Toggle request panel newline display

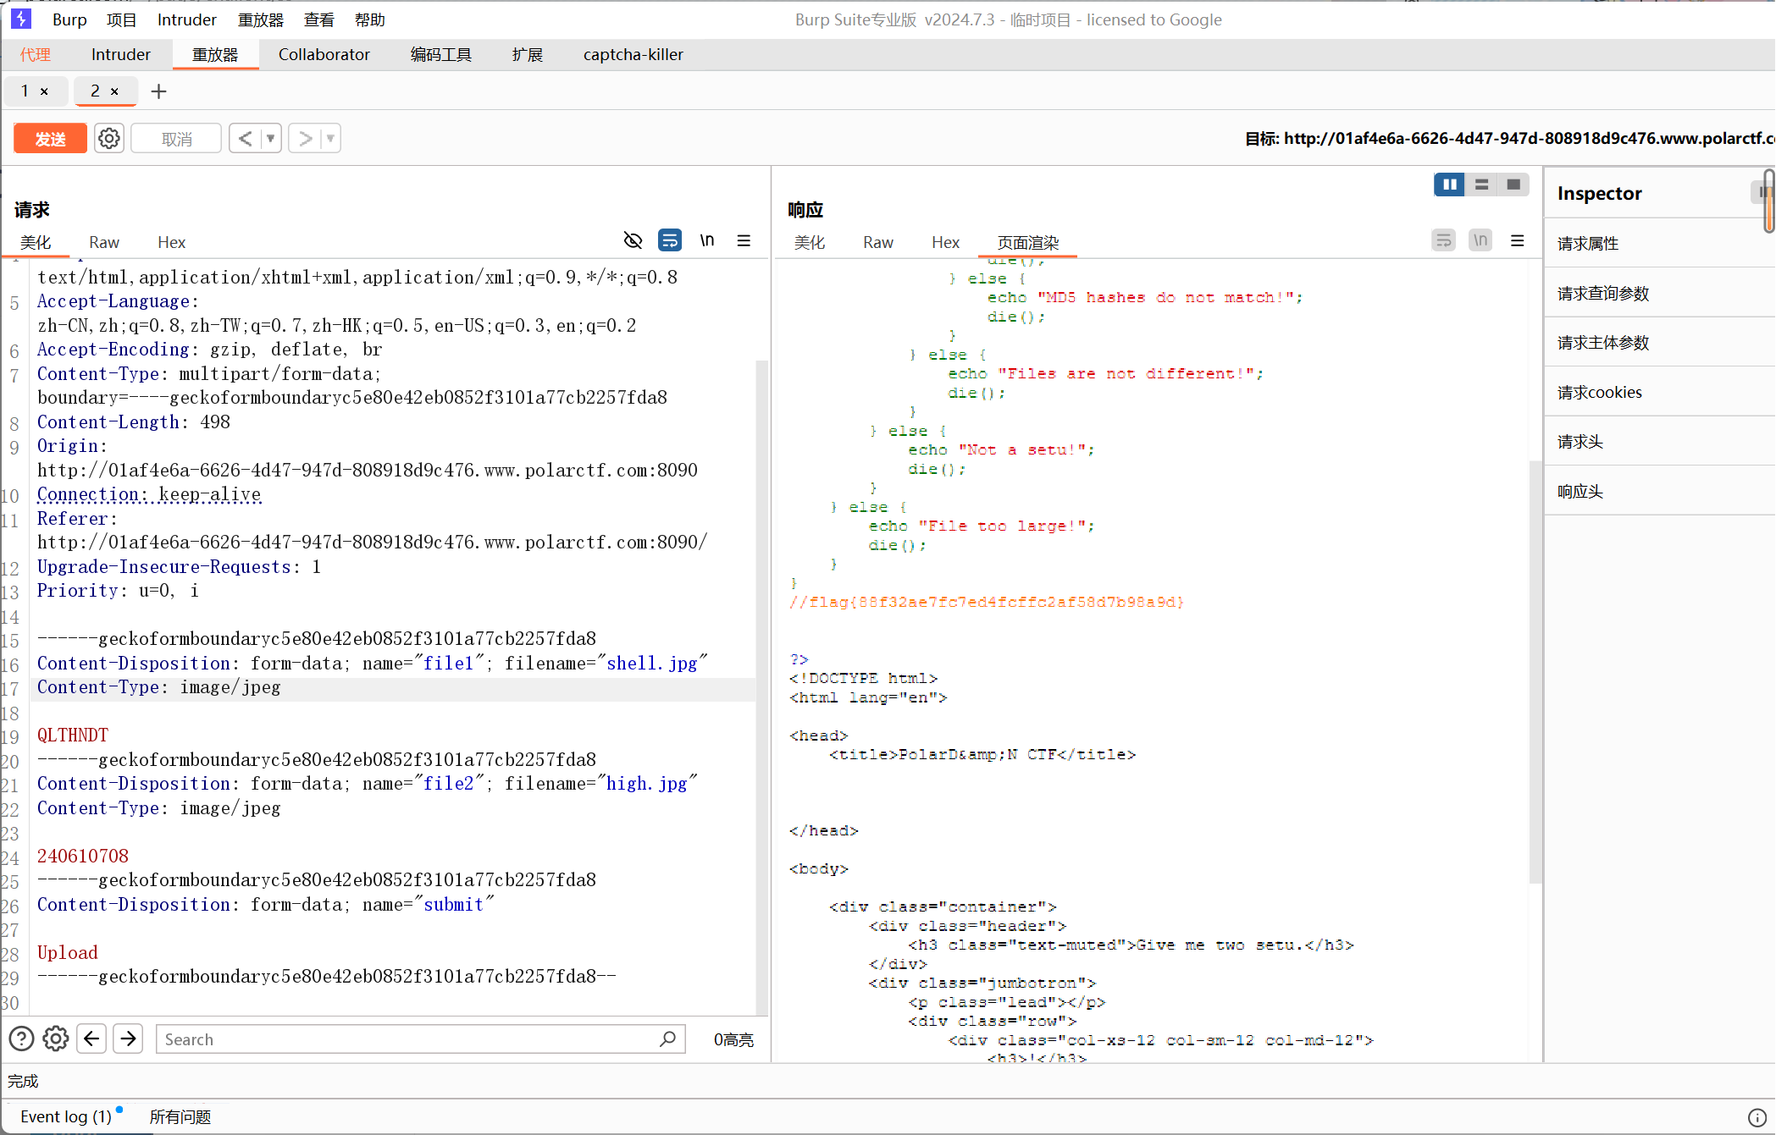click(x=707, y=240)
